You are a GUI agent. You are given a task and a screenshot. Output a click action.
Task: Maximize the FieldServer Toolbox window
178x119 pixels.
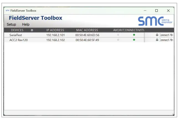[x=156, y=11]
